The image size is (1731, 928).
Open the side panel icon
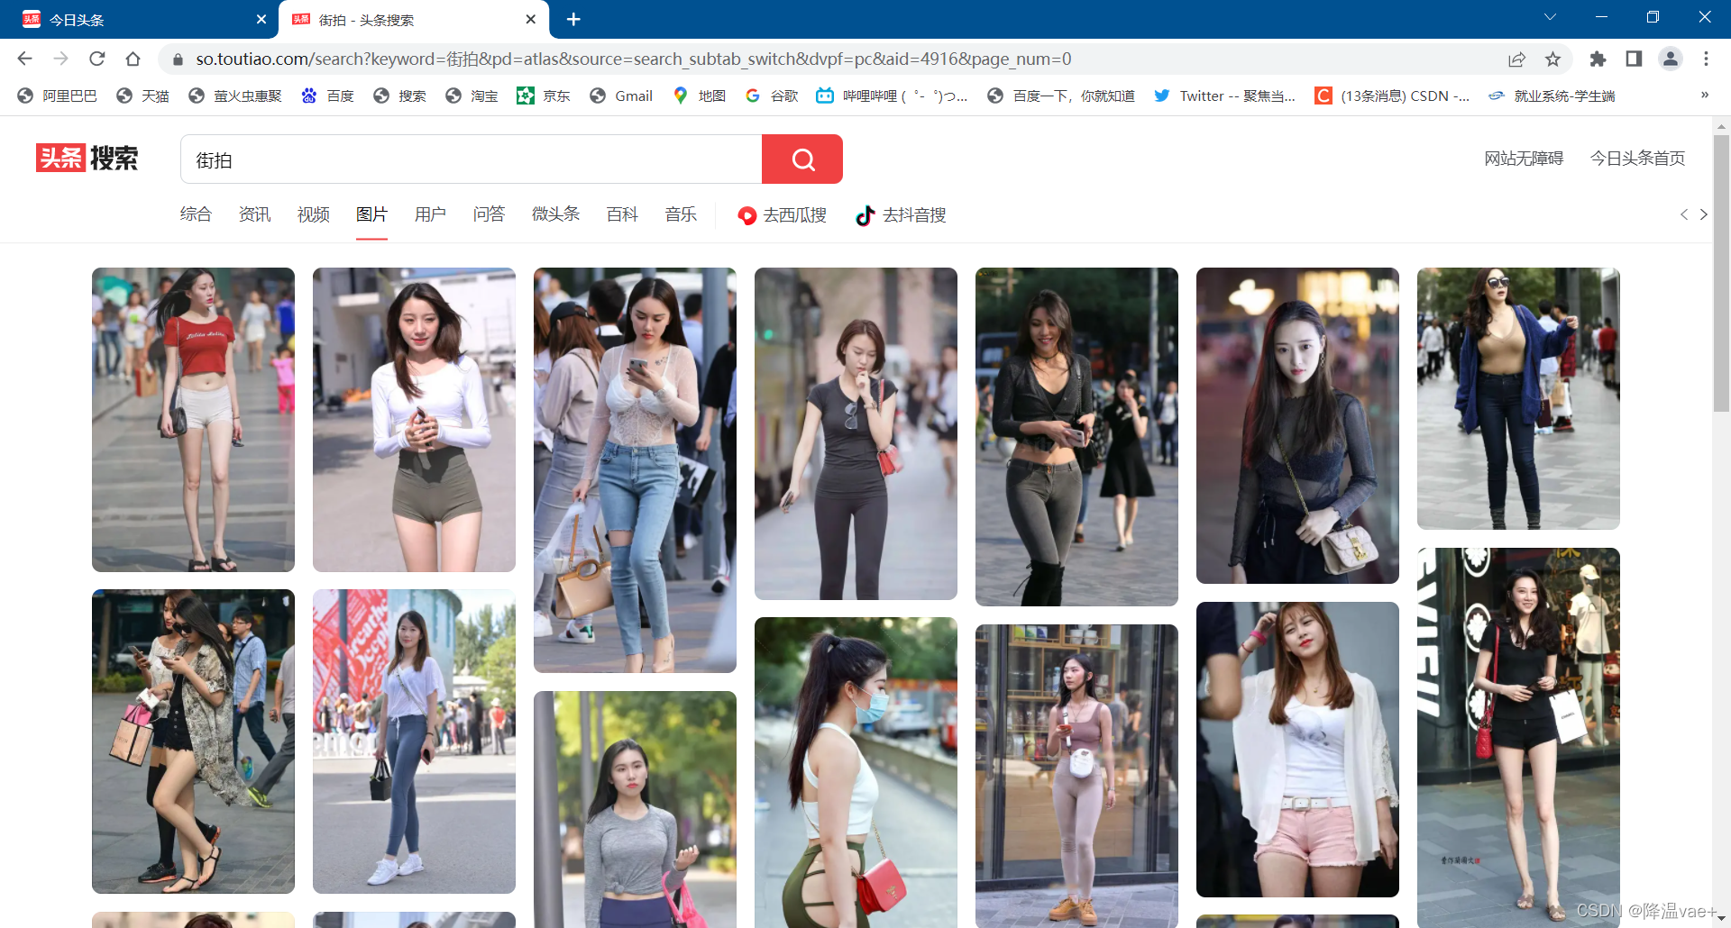(x=1634, y=59)
